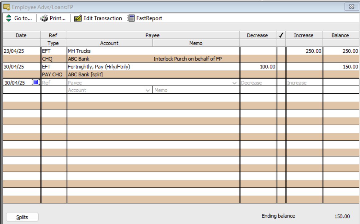Click the 23/04/25 date cell
The height and width of the screenshot is (224, 360).
pyautogui.click(x=14, y=51)
